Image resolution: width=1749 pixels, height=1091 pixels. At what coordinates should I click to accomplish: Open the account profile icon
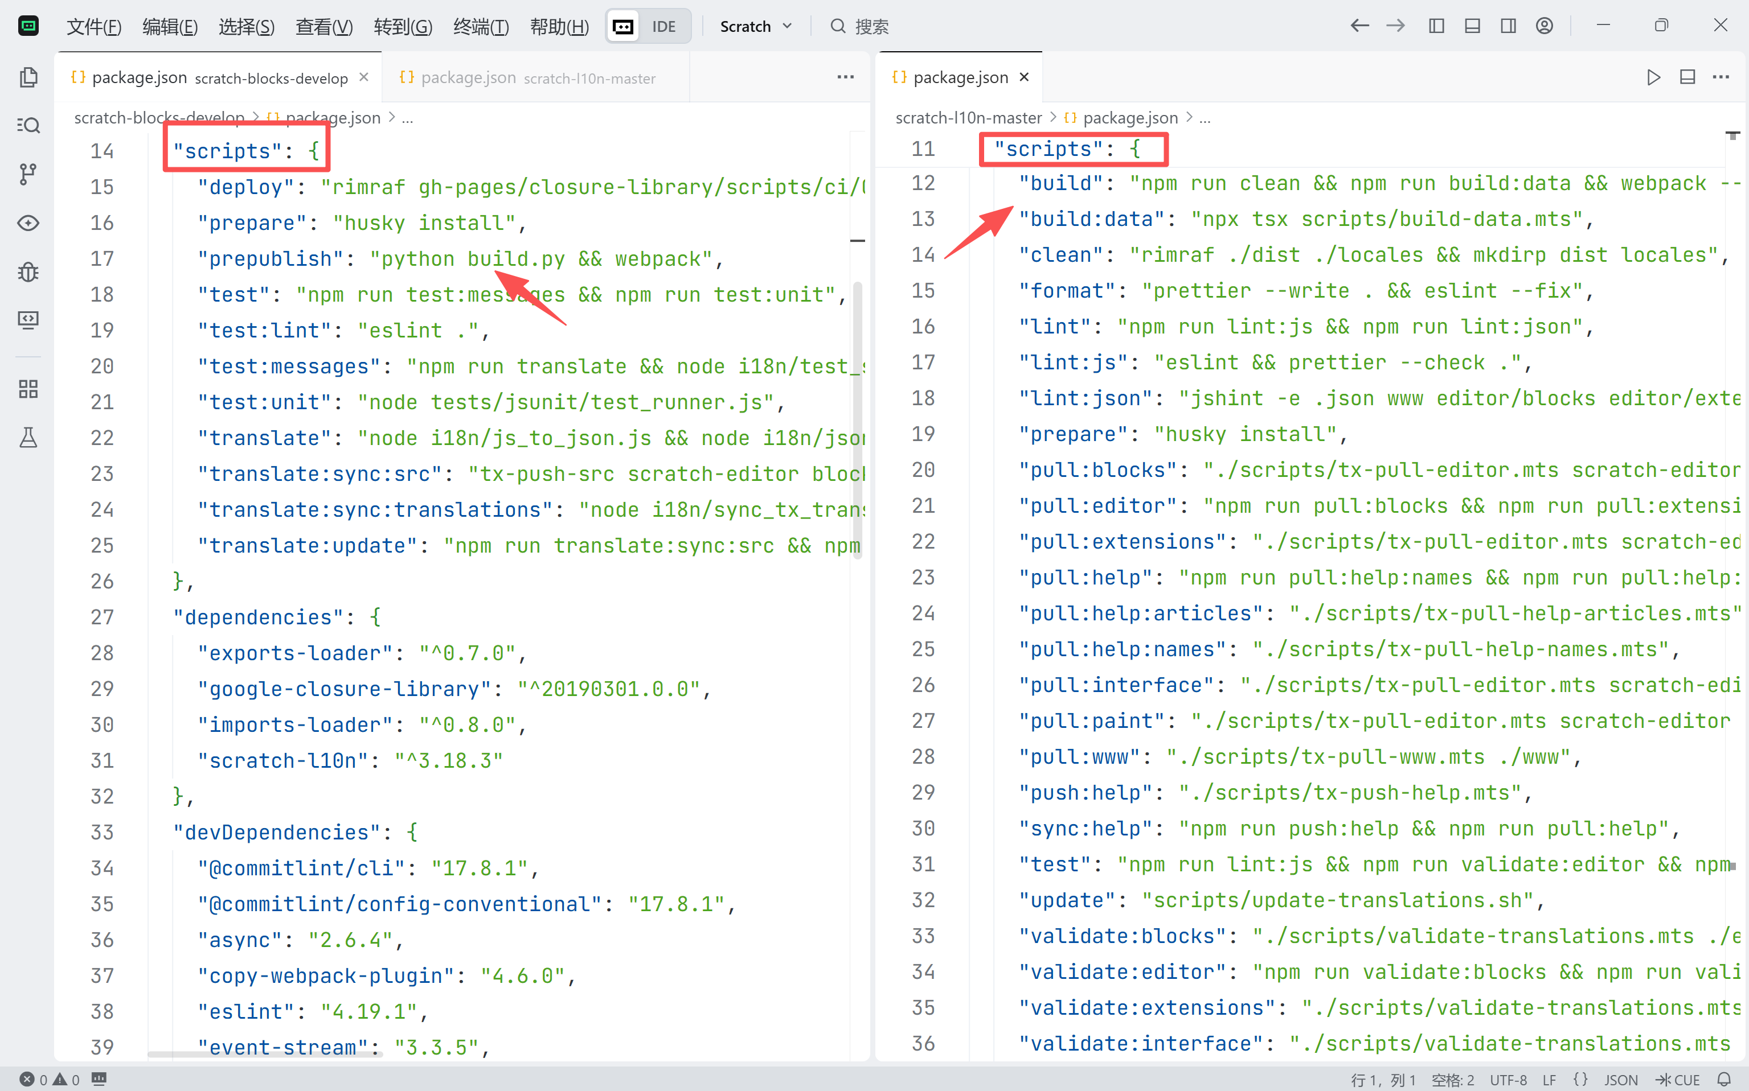pos(1544,26)
